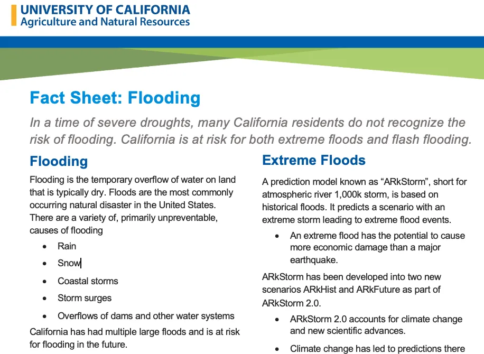Click the Agriculture and Natural Resources subtitle
484x354 pixels.
(105, 22)
